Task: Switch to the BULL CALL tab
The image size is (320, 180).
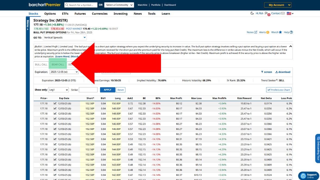Action: (41, 64)
